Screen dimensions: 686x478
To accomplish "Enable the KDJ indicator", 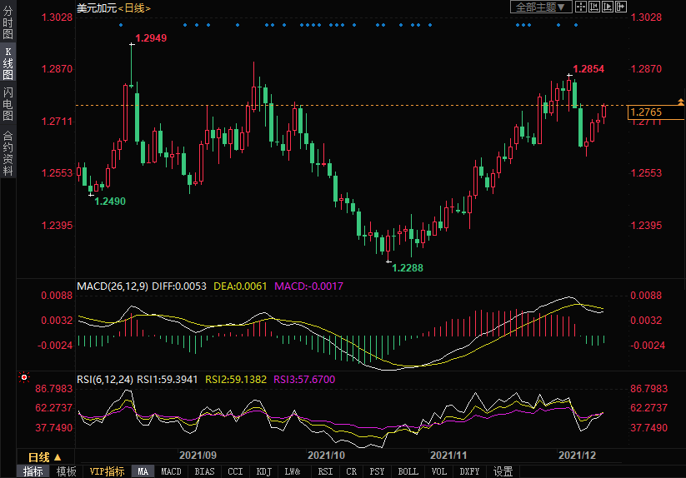I will click(x=263, y=471).
